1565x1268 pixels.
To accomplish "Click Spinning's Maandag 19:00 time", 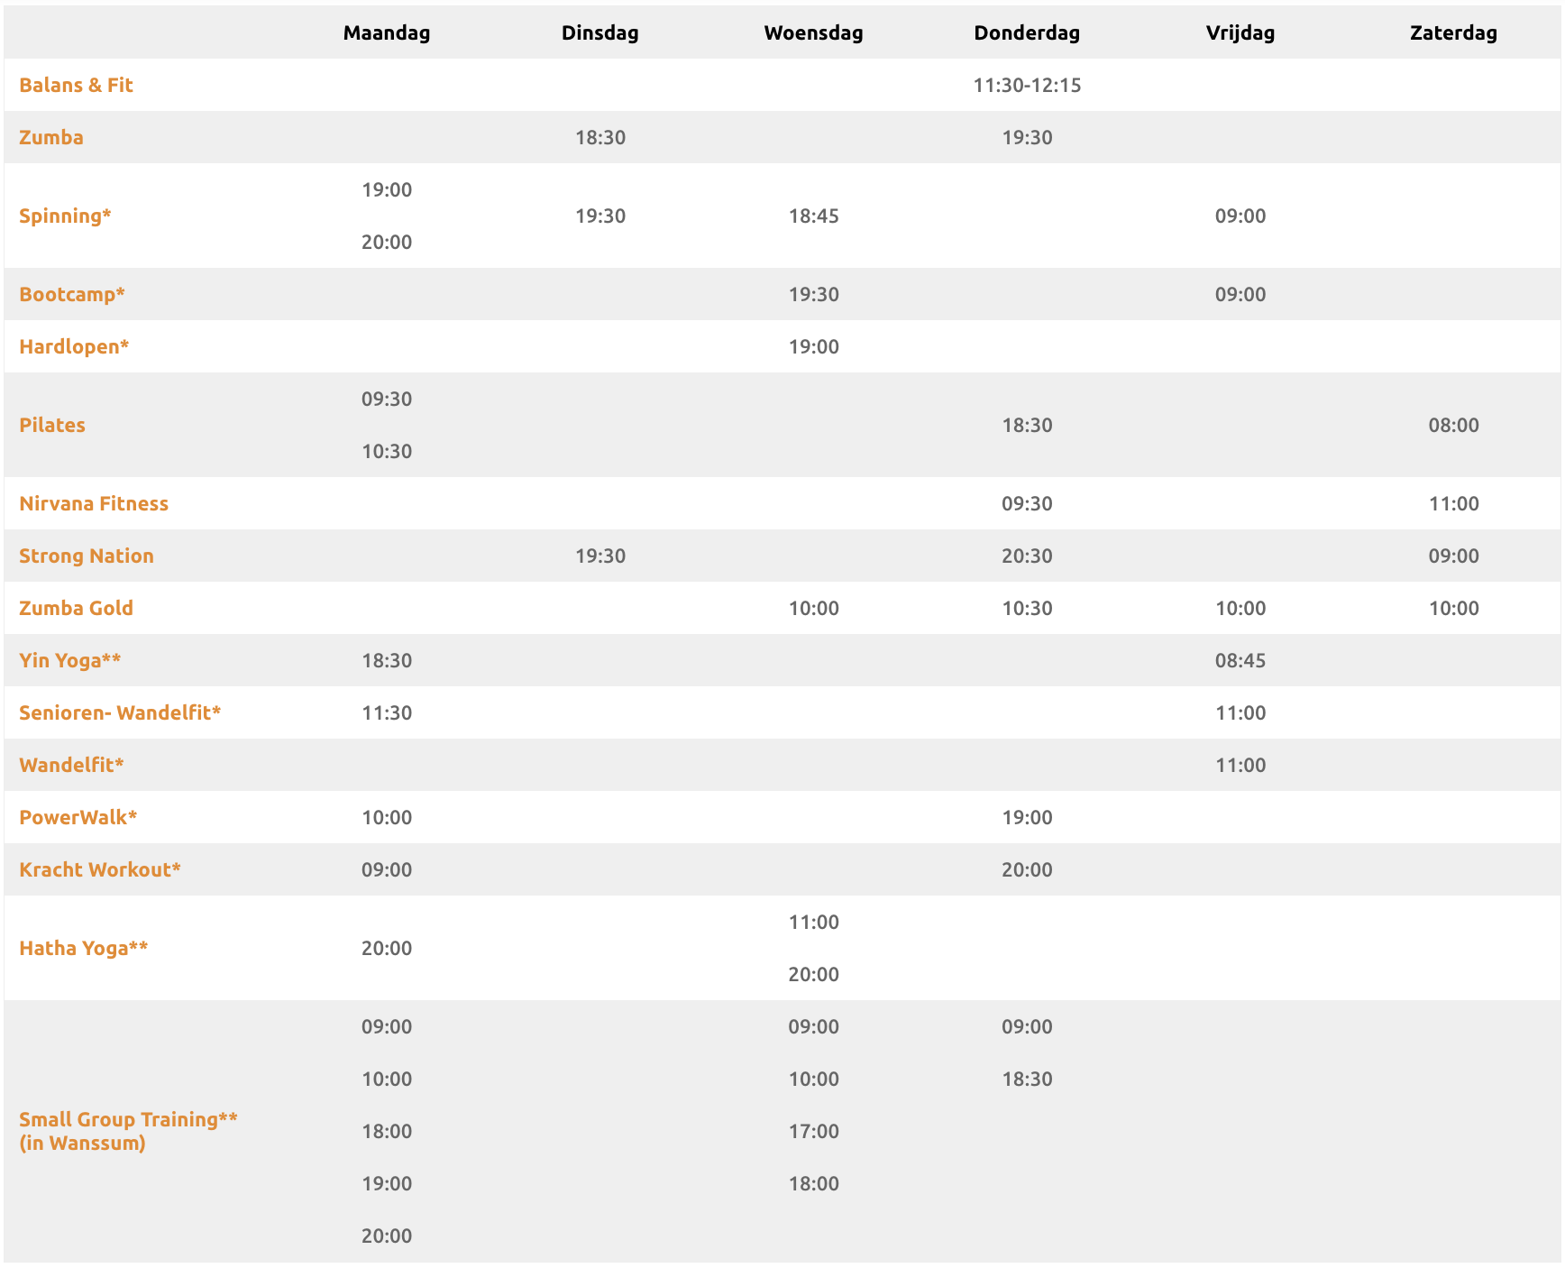I will point(387,190).
